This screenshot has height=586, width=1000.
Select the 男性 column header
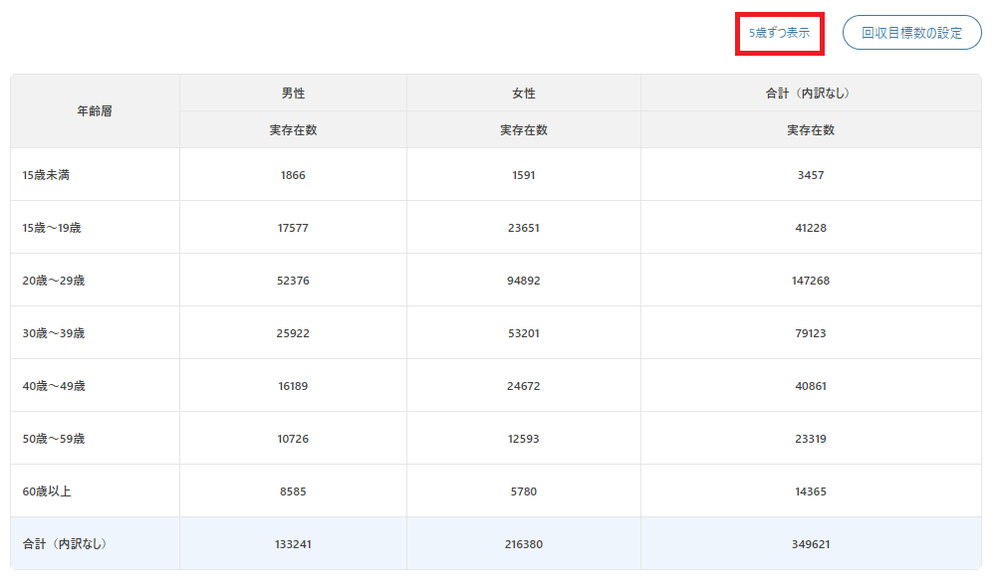(293, 93)
